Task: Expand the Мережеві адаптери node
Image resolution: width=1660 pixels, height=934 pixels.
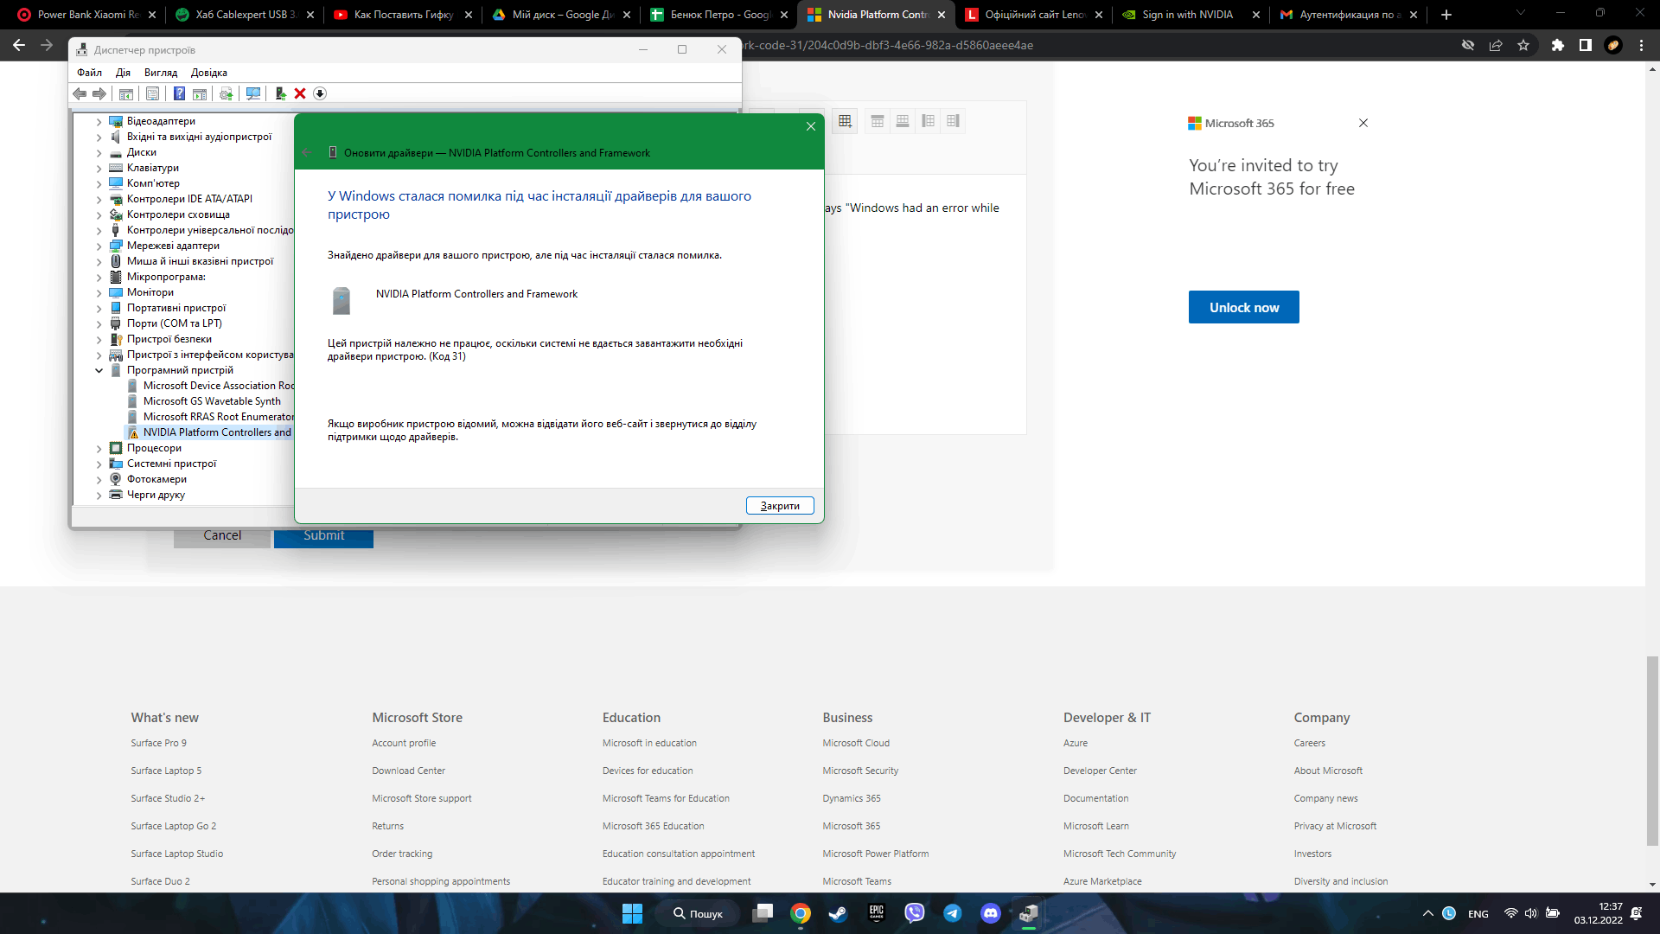Action: point(99,246)
